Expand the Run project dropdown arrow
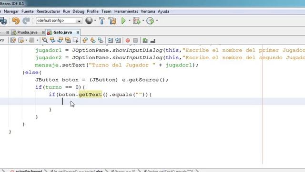The height and width of the screenshot is (172, 305). pyautogui.click(x=129, y=21)
